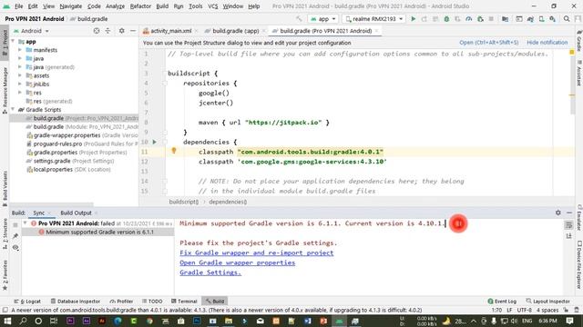Switch to the Build Output tab

76,213
